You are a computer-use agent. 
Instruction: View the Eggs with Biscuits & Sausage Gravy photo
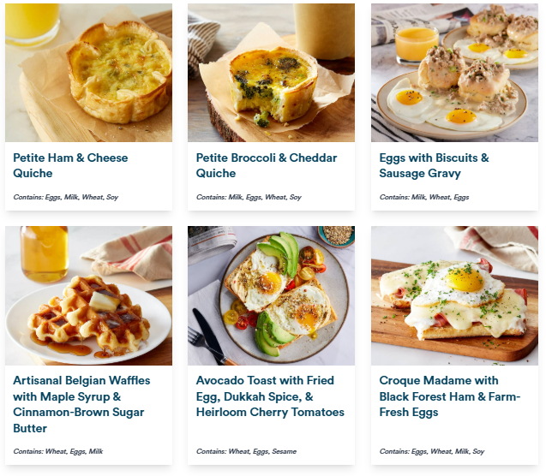click(x=454, y=73)
